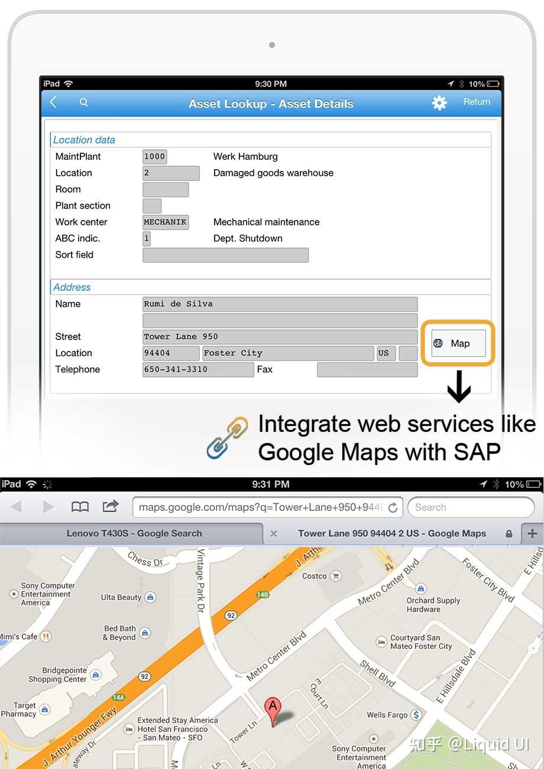Tap the globe icon inside the Map button
The image size is (544, 769).
point(438,343)
